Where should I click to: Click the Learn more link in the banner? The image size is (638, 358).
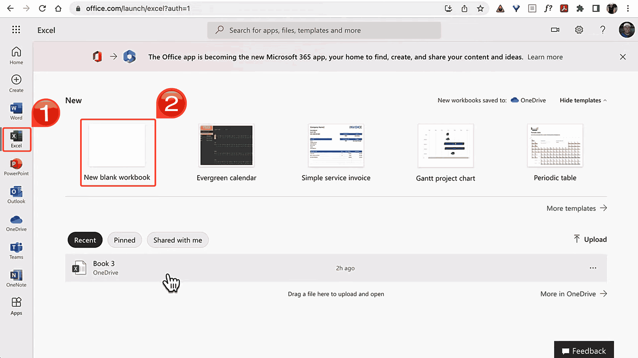pyautogui.click(x=545, y=57)
